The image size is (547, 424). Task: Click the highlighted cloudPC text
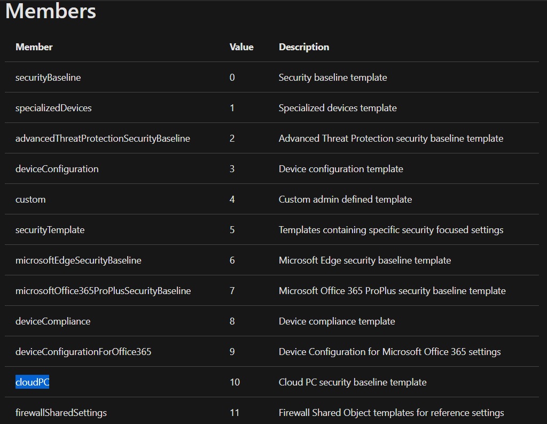32,382
